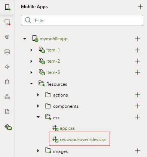Open the Business Objects database tab
The image size is (147, 157).
(7, 52)
